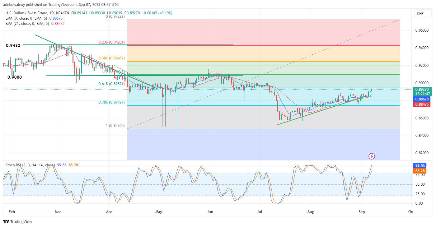This screenshot has height=227, width=436.
Task: Select the 0.786 (0.87427) Fibonacci label
Action: pos(112,102)
